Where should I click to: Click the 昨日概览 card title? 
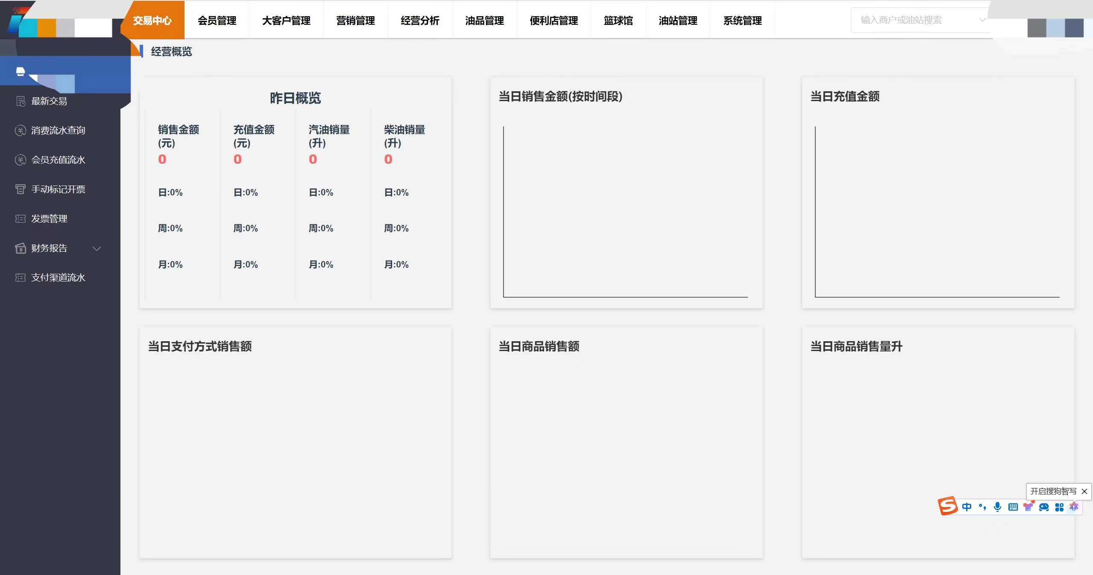point(295,98)
